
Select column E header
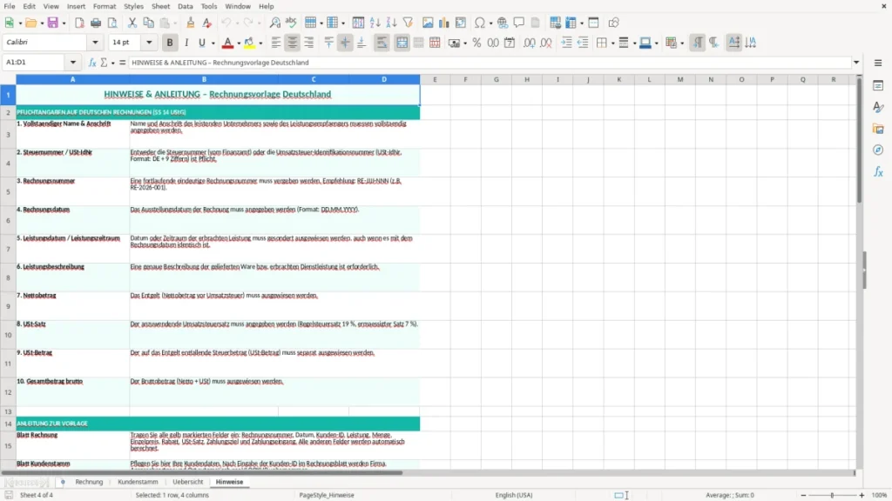436,79
